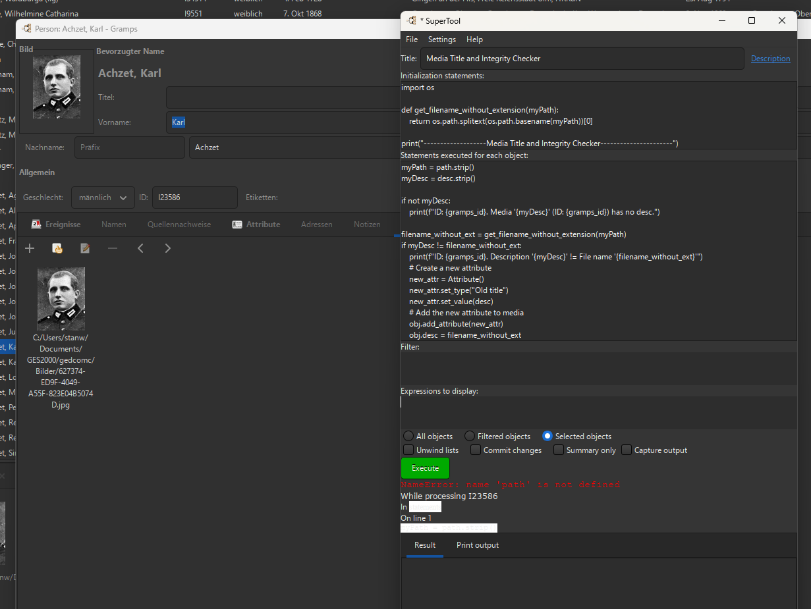The width and height of the screenshot is (811, 609).
Task: Click the ID field showing I23586
Action: click(195, 198)
